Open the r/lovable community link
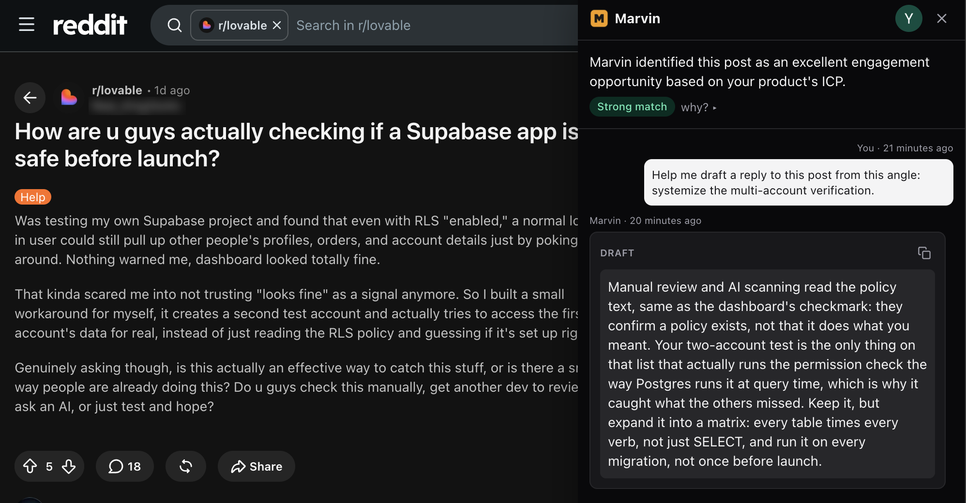This screenshot has width=966, height=503. click(117, 90)
